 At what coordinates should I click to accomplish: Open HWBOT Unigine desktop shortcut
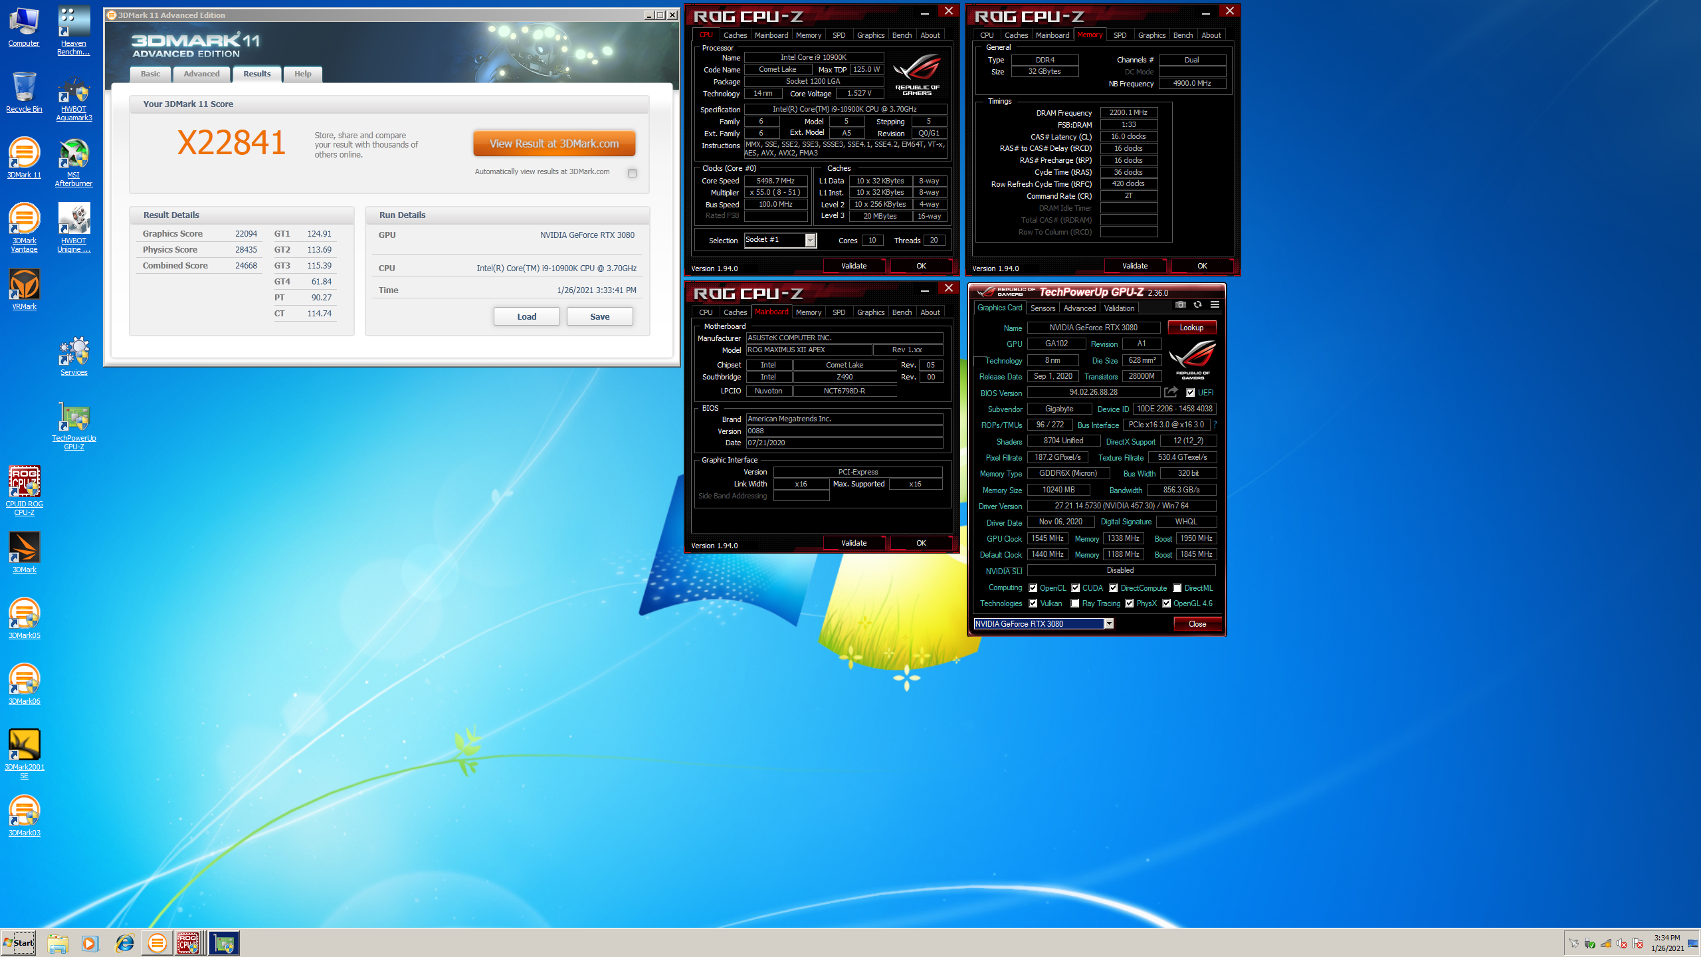pos(74,228)
